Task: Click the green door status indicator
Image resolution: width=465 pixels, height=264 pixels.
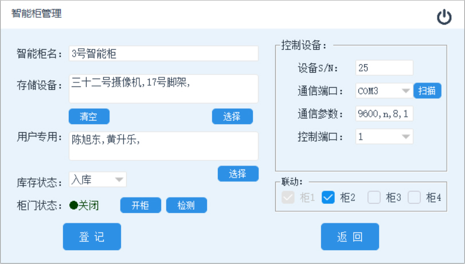Action: [73, 205]
